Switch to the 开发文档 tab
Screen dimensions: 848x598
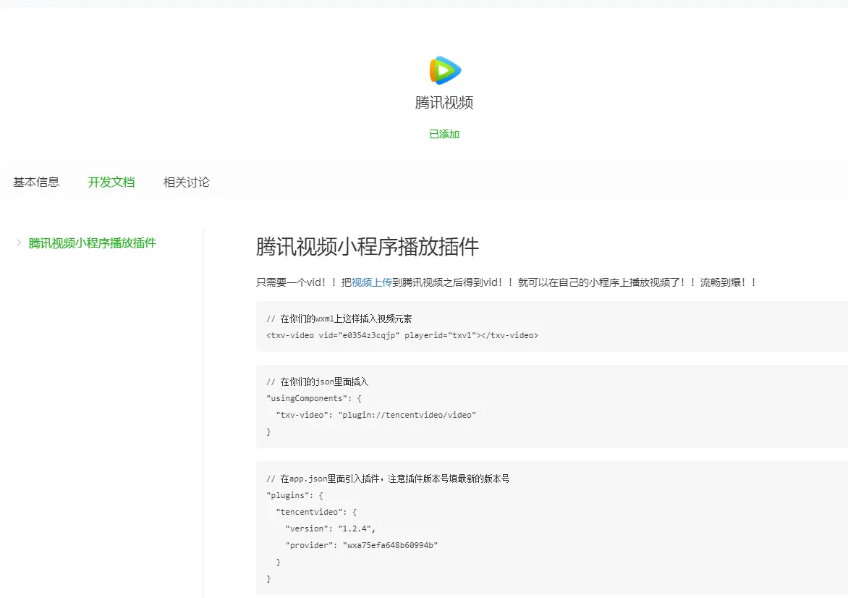111,182
